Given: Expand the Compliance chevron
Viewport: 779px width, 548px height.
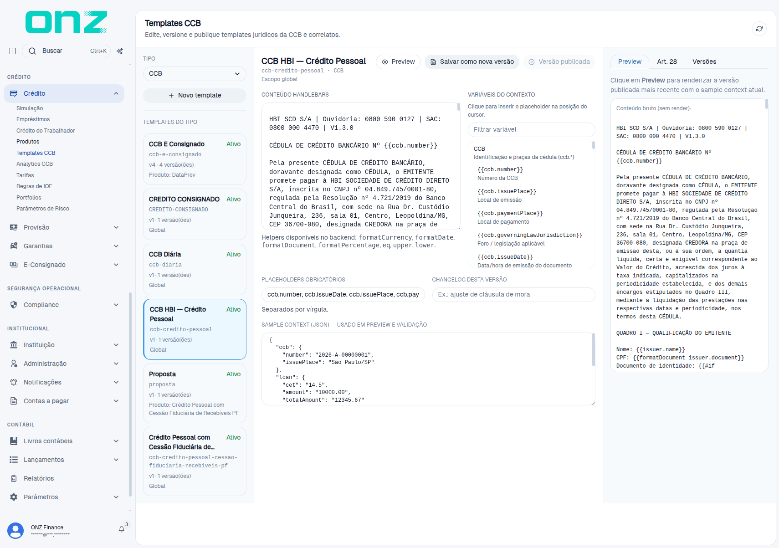Looking at the screenshot, I should (116, 305).
